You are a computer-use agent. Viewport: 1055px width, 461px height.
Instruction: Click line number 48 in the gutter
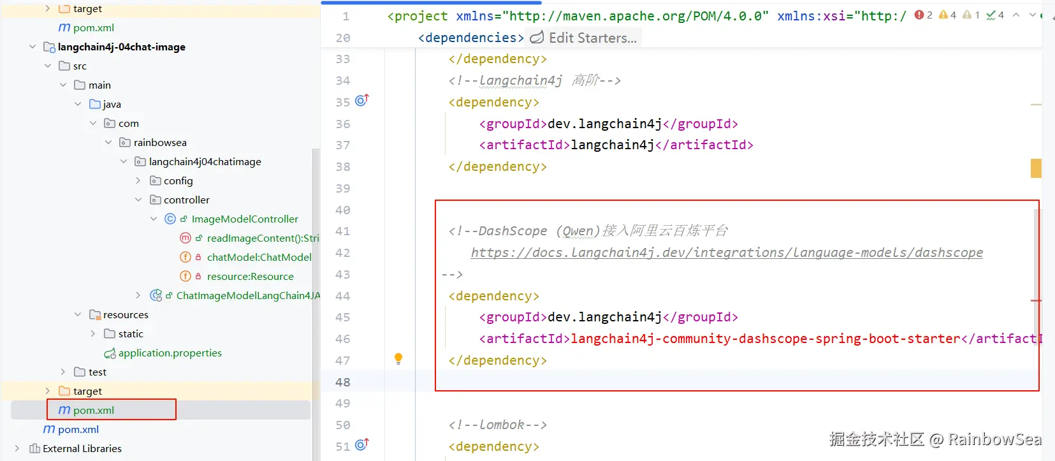(343, 382)
